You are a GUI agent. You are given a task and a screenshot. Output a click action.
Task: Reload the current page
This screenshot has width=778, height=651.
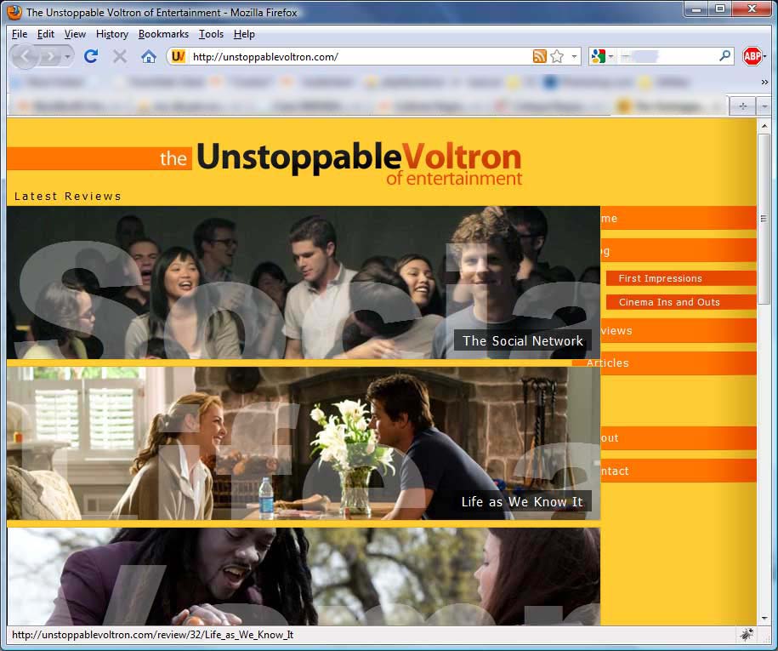coord(91,56)
